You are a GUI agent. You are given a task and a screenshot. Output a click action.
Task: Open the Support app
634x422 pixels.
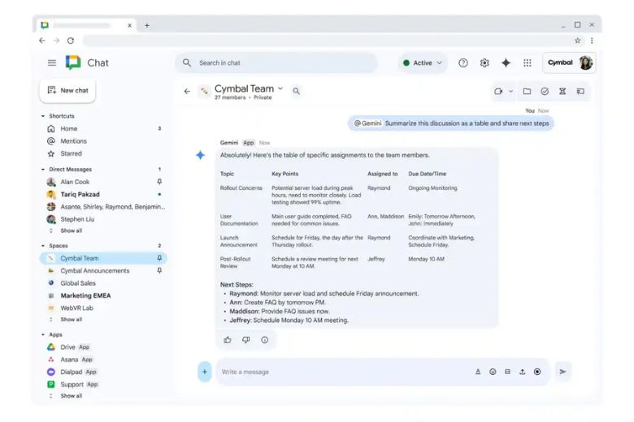point(103,385)
